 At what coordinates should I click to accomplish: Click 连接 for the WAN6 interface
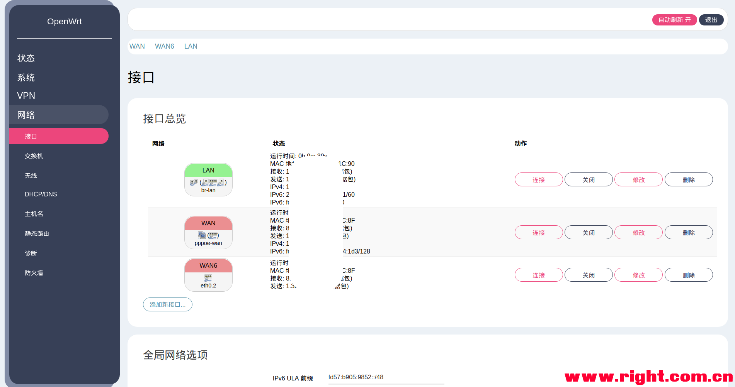(x=539, y=275)
